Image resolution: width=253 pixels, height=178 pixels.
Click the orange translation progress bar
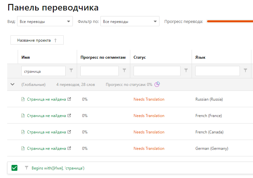coord(230,22)
